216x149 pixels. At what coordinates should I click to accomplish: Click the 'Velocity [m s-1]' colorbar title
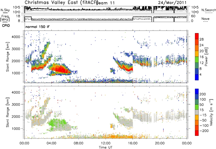coord(211,112)
